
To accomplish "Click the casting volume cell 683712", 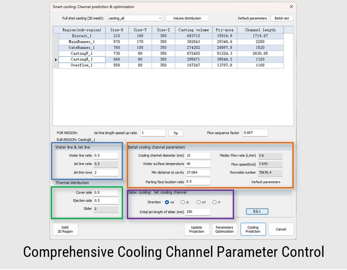I will 194,36.
